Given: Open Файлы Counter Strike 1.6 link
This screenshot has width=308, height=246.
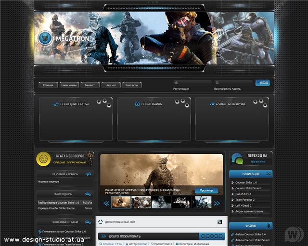Looking at the screenshot, I should point(250,234).
